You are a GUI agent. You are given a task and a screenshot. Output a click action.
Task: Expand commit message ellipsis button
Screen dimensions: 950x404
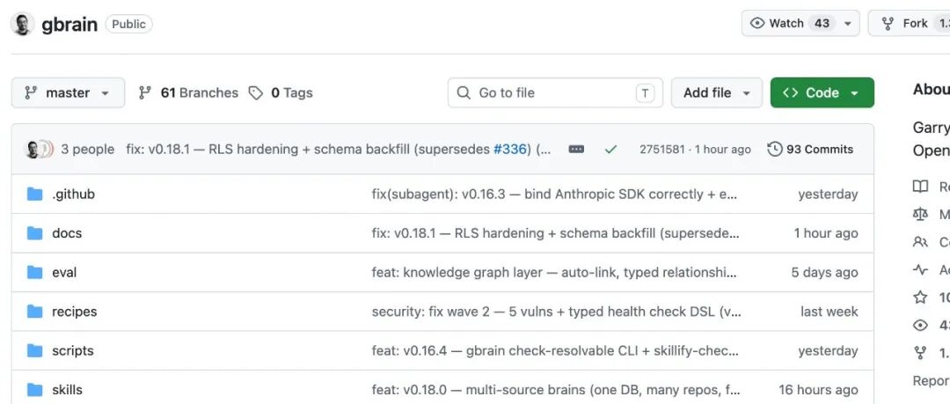click(x=576, y=150)
